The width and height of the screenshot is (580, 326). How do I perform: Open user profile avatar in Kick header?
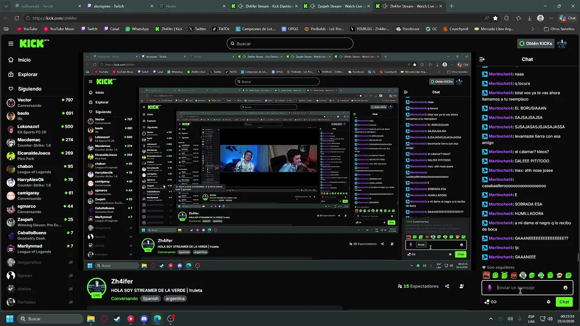point(562,43)
